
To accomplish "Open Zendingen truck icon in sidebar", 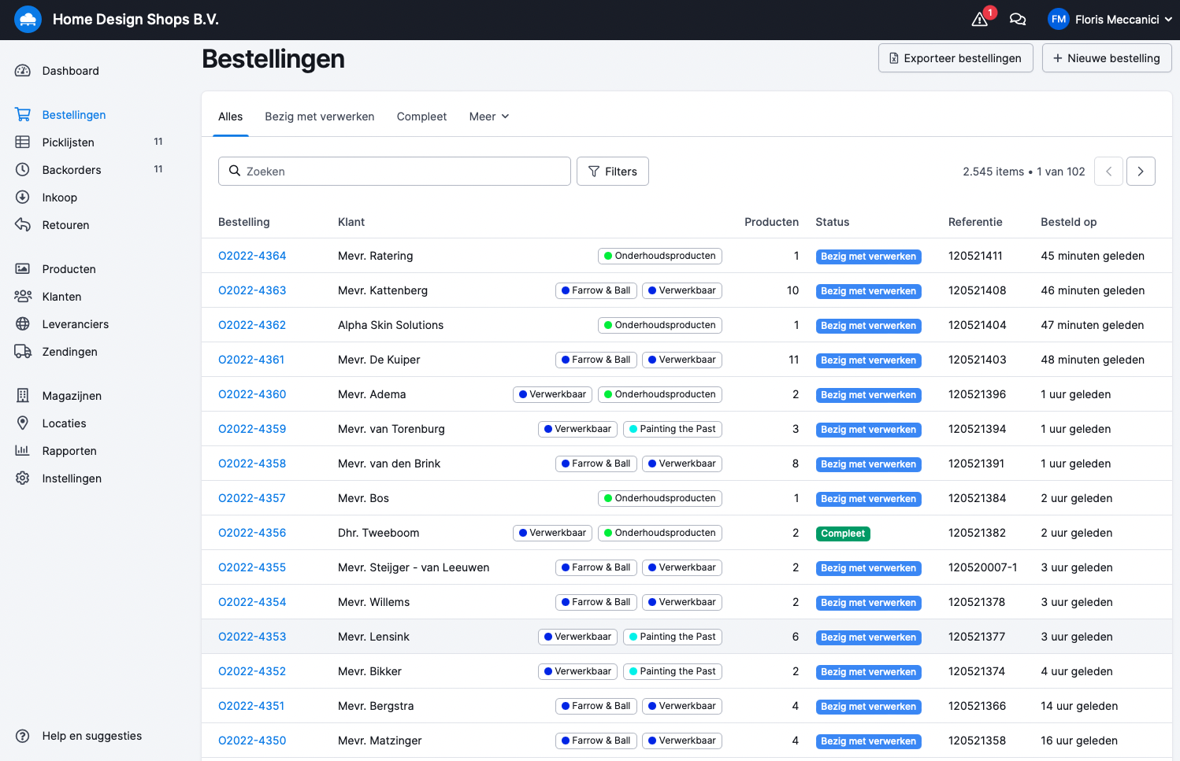I will coord(23,352).
